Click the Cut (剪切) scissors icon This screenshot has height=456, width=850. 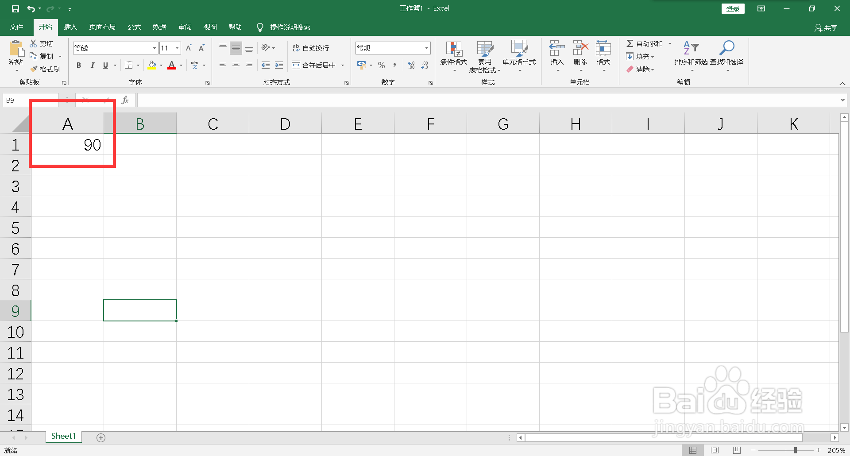33,43
